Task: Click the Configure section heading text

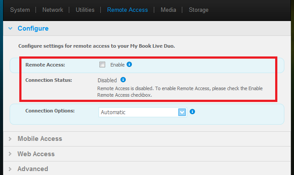Action: click(x=33, y=28)
